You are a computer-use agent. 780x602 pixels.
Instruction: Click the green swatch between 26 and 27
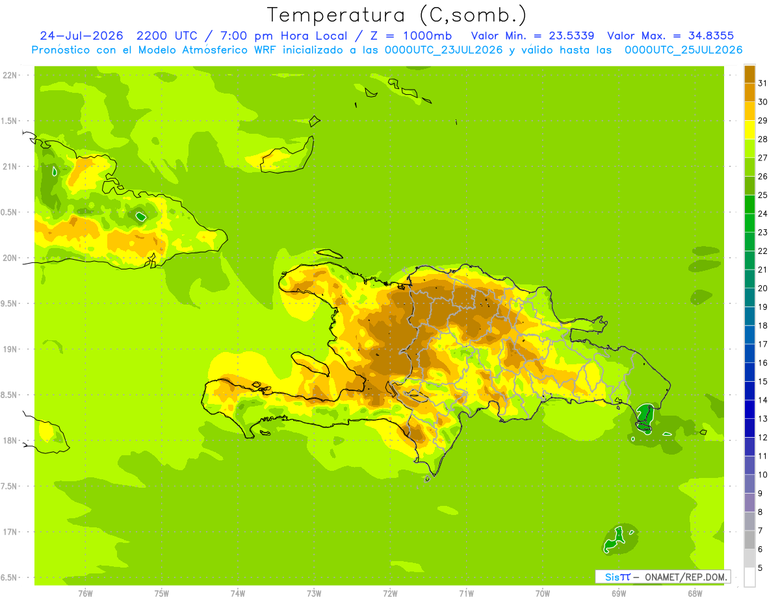point(749,168)
